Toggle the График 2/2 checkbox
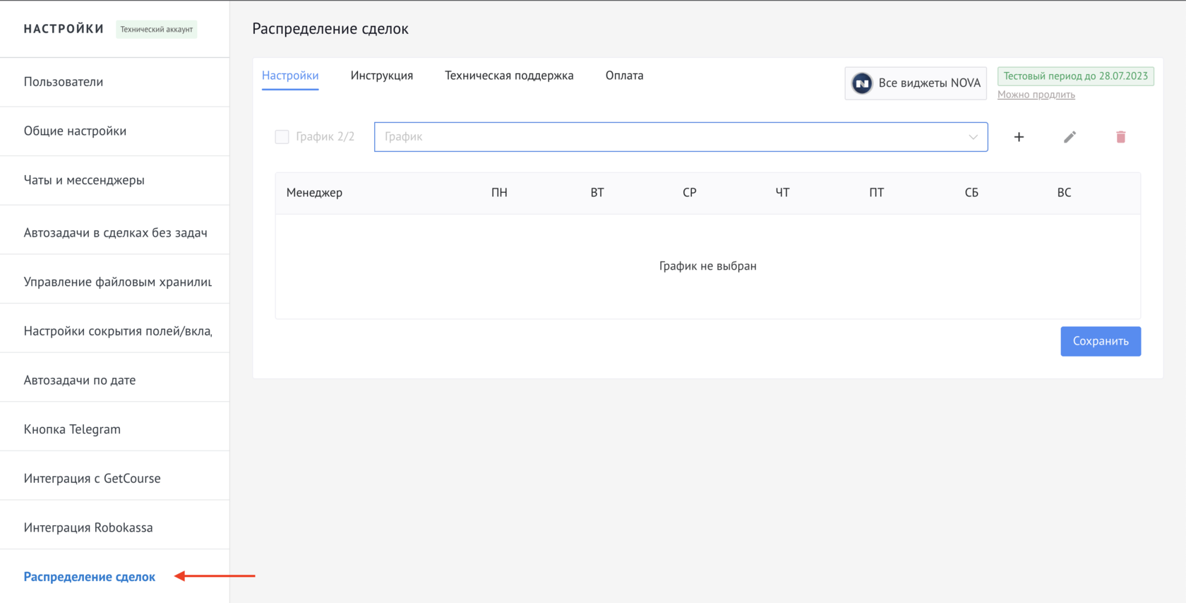The image size is (1186, 603). pyautogui.click(x=282, y=137)
